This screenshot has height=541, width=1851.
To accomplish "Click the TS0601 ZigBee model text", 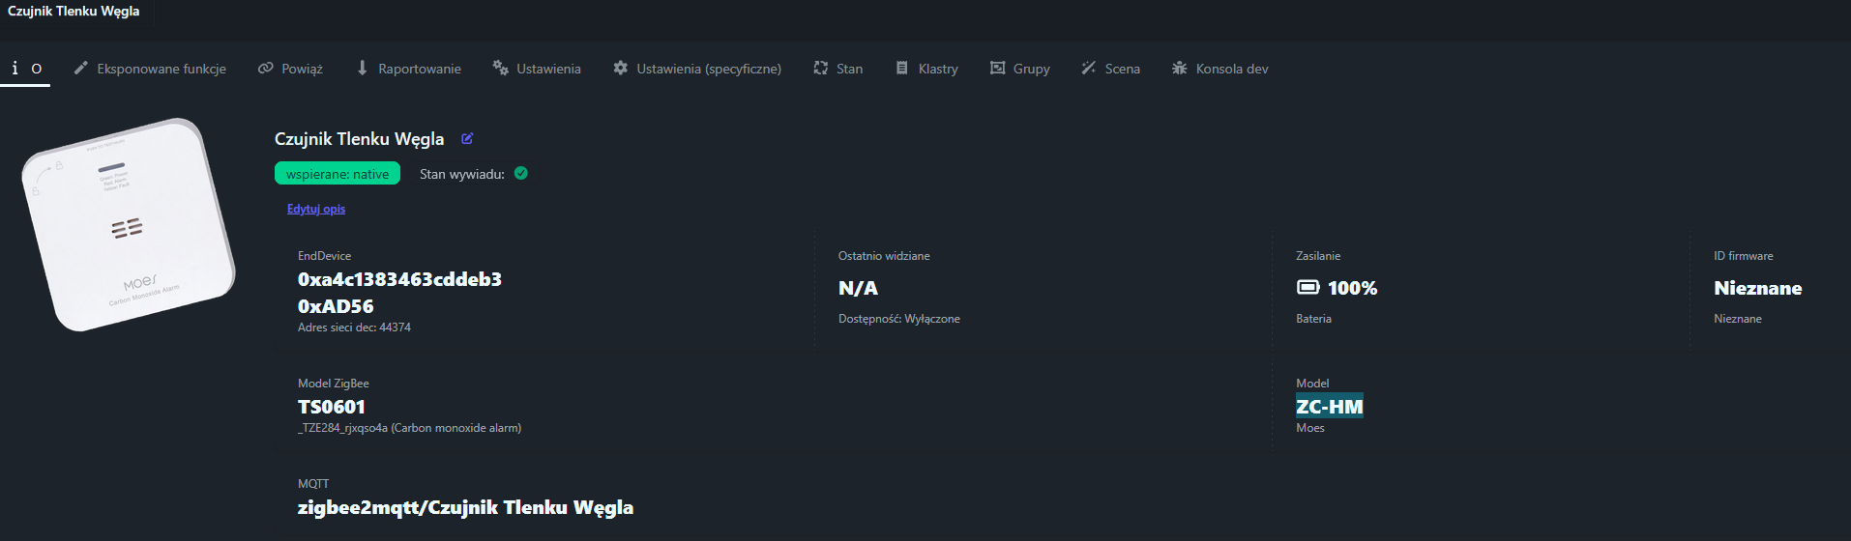I will [332, 407].
